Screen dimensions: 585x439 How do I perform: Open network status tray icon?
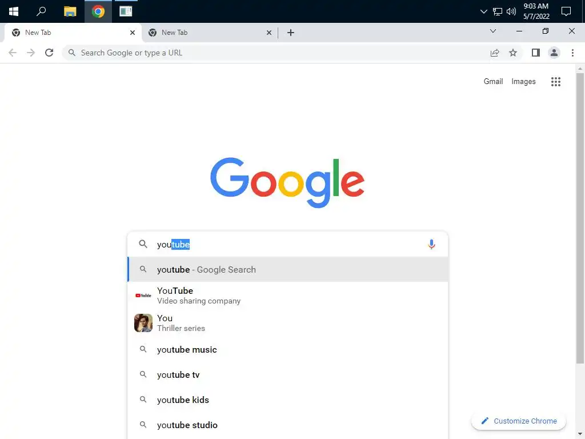tap(498, 11)
